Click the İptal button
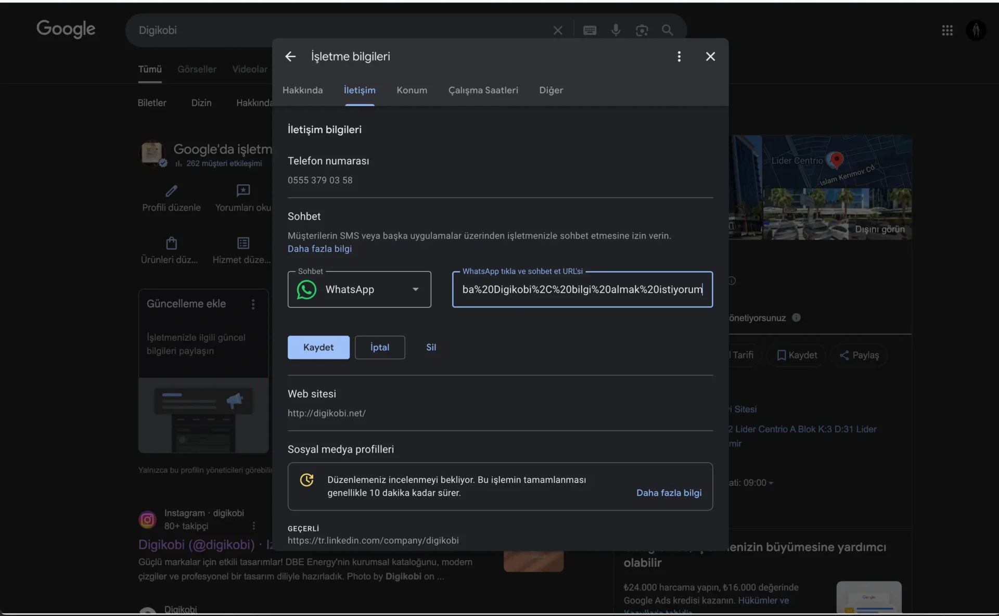The width and height of the screenshot is (999, 616). point(380,347)
